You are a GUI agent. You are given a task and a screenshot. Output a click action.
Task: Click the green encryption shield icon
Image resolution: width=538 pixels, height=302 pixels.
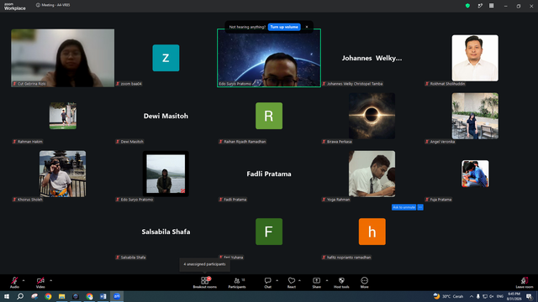pyautogui.click(x=467, y=6)
